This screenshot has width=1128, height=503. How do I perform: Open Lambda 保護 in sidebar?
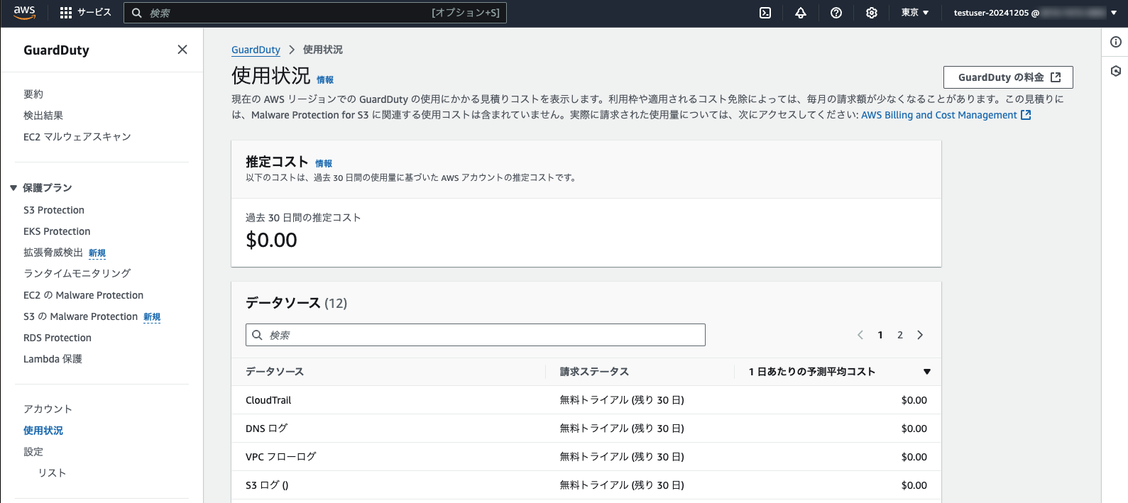53,359
